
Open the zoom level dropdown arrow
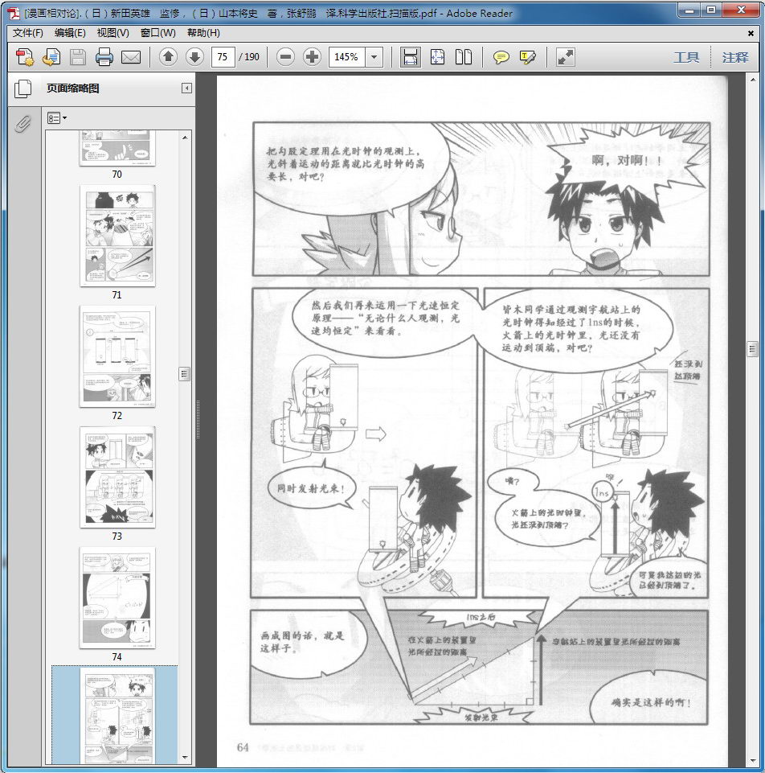[x=374, y=57]
